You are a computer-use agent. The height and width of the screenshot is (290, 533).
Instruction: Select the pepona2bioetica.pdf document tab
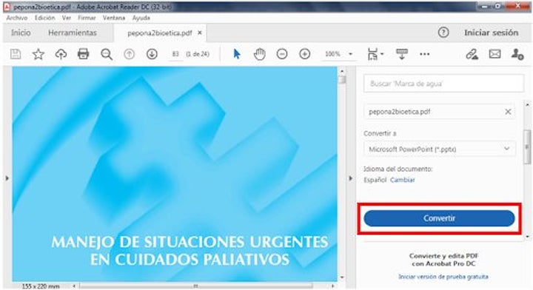(159, 33)
